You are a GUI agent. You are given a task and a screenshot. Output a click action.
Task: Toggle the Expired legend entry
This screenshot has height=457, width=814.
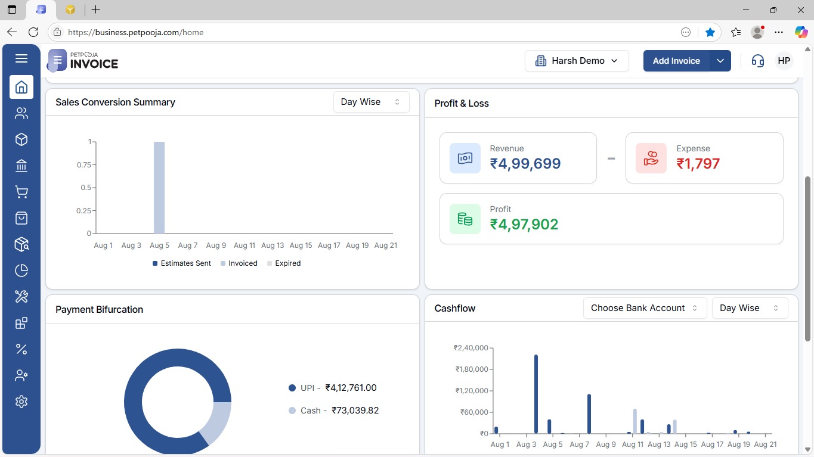(283, 263)
